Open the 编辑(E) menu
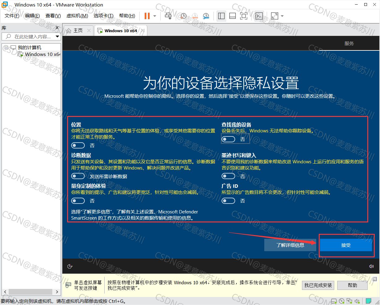 pos(32,16)
